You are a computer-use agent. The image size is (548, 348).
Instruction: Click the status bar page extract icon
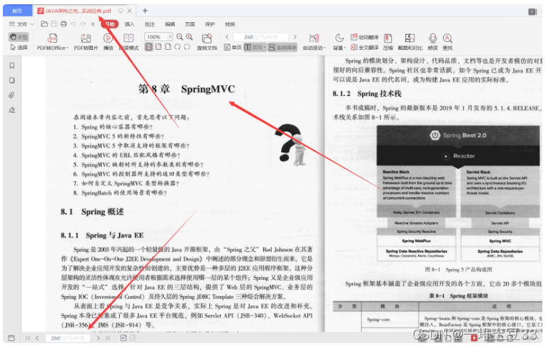pyautogui.click(x=124, y=338)
